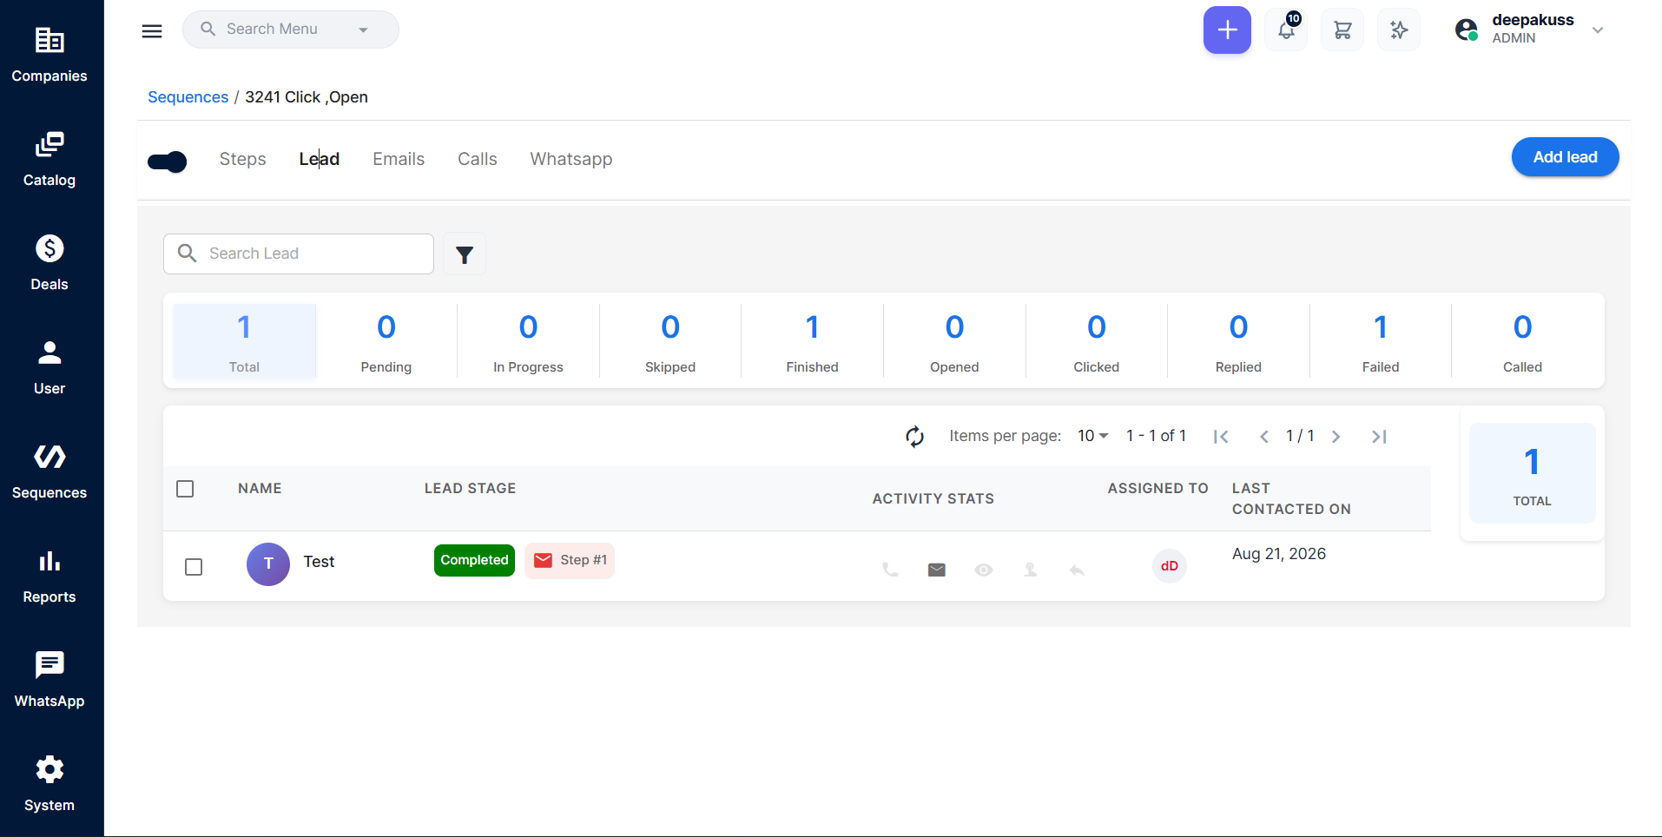Expand the deepakuss account menu chevron

pyautogui.click(x=1598, y=30)
